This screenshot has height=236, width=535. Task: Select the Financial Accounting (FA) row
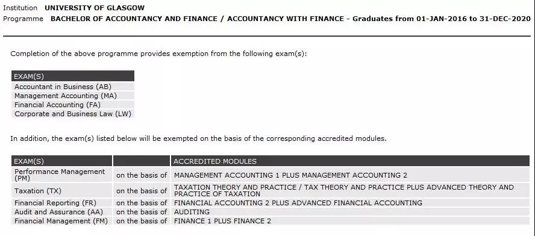coord(73,105)
